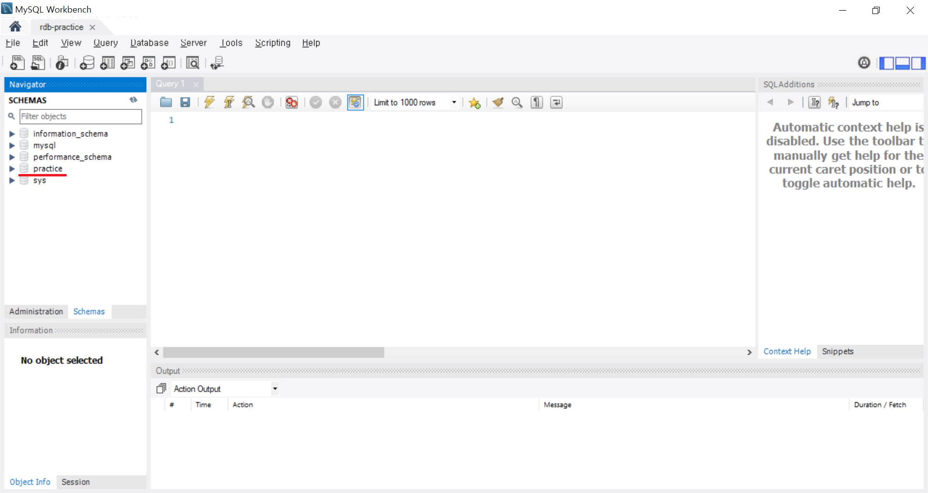Open SQL script file in new tab
The width and height of the screenshot is (928, 493).
coord(38,63)
